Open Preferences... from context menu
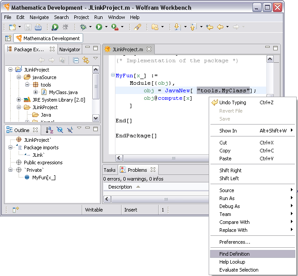The height and width of the screenshot is (276, 298). click(x=252, y=242)
